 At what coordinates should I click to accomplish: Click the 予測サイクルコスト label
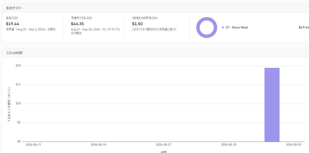tap(82, 18)
